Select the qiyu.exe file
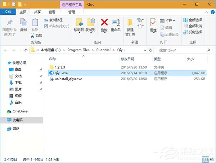 (62, 73)
